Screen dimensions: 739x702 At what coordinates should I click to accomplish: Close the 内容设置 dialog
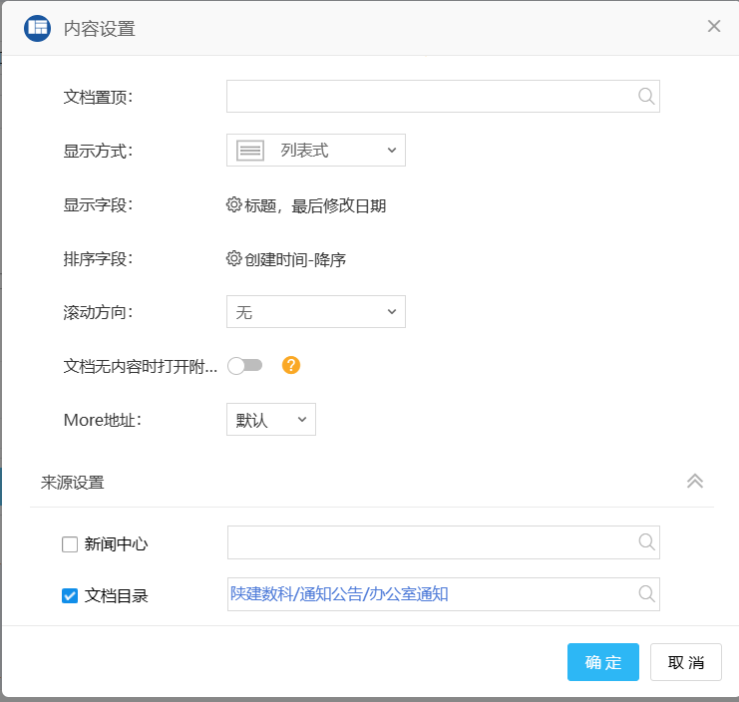click(714, 27)
